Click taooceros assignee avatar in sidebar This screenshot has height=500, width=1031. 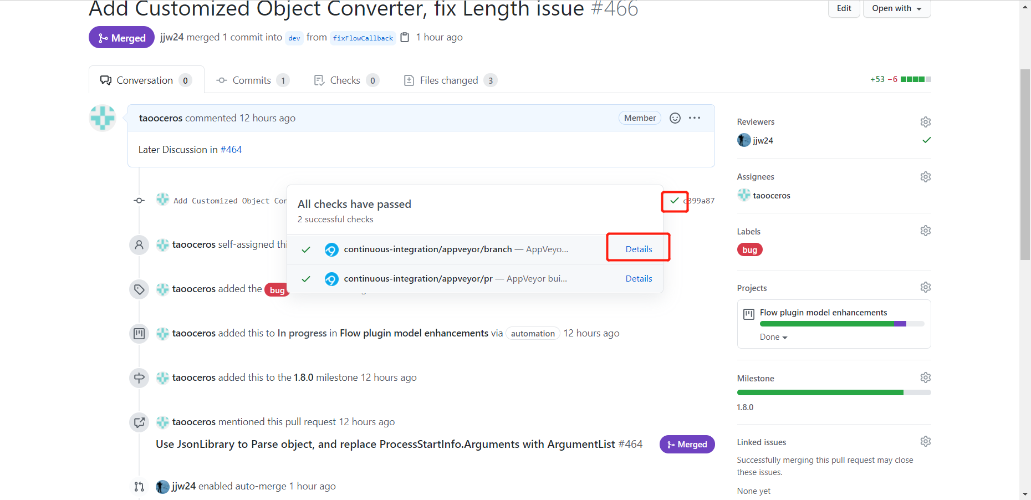(744, 195)
